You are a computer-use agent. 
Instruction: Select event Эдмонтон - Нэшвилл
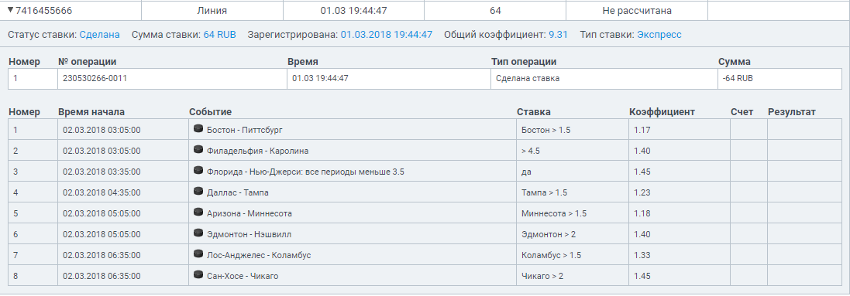coord(249,234)
